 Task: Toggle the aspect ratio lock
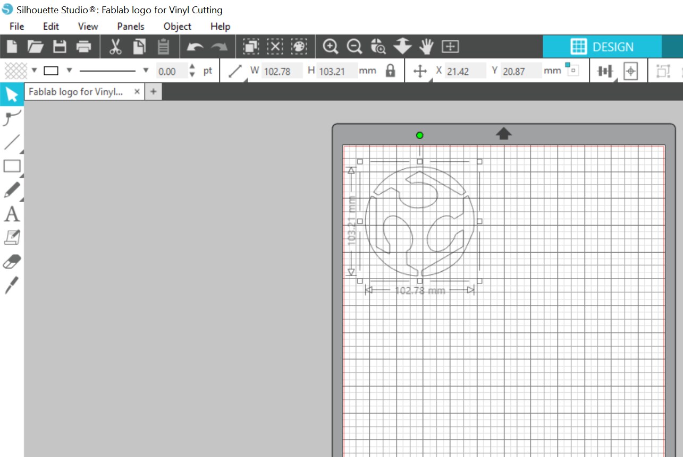391,71
